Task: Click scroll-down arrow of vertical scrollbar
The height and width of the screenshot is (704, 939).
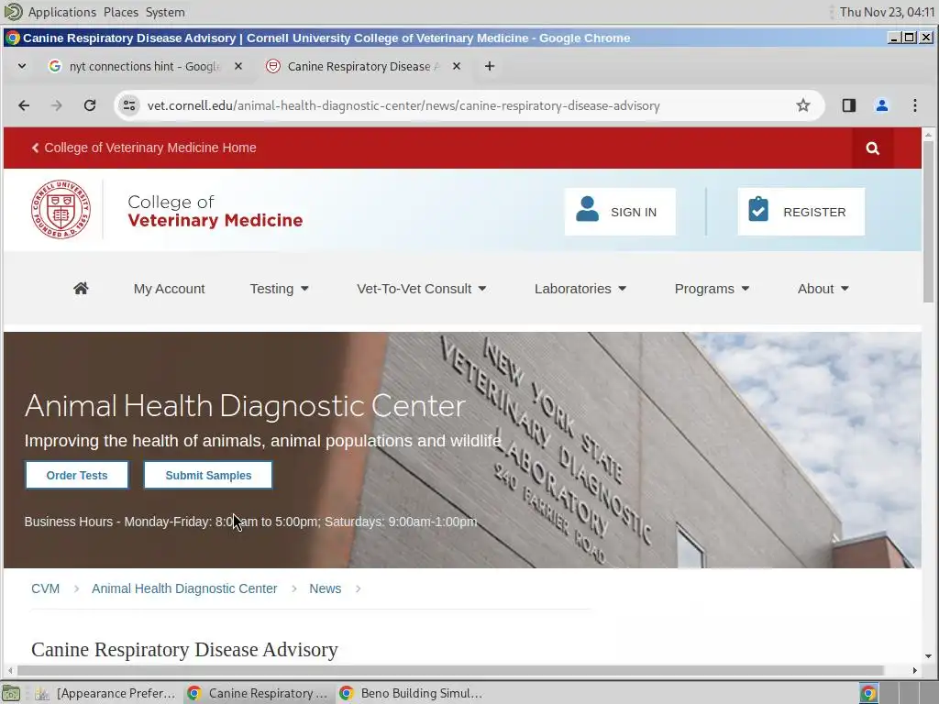Action: pos(928,656)
